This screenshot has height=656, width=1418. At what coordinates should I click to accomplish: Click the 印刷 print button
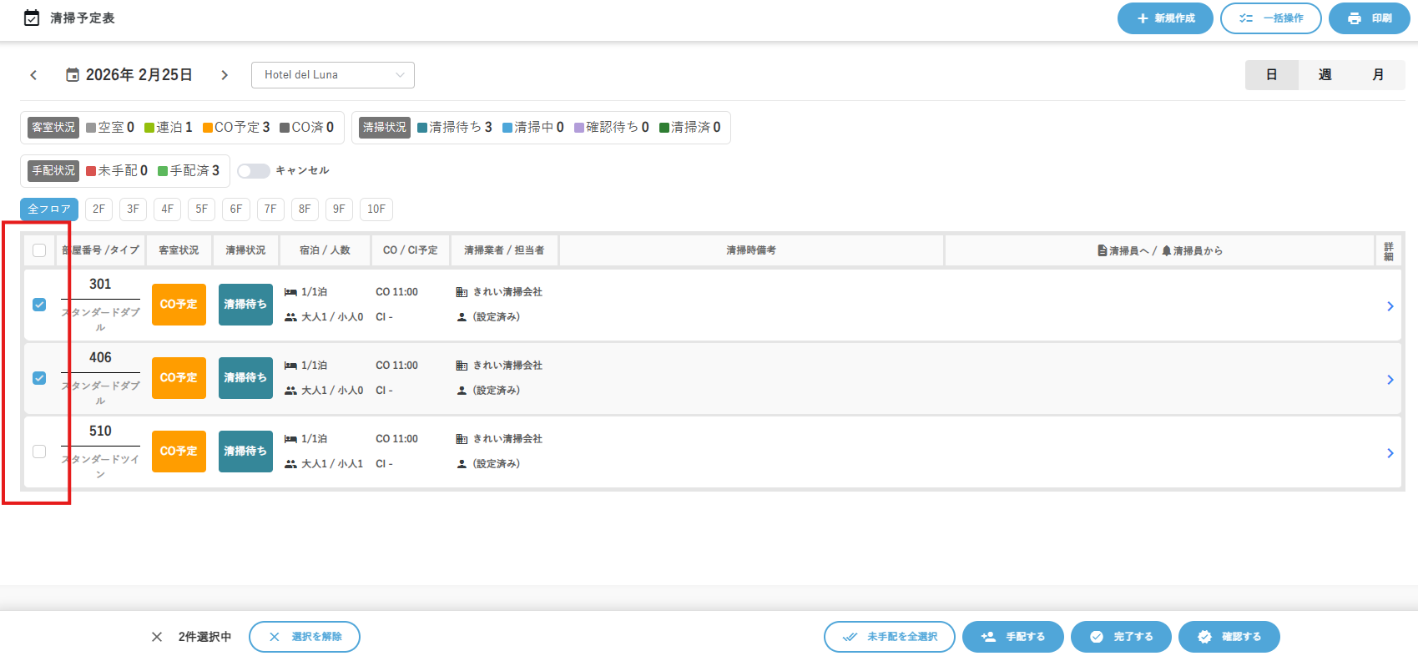(x=1368, y=18)
